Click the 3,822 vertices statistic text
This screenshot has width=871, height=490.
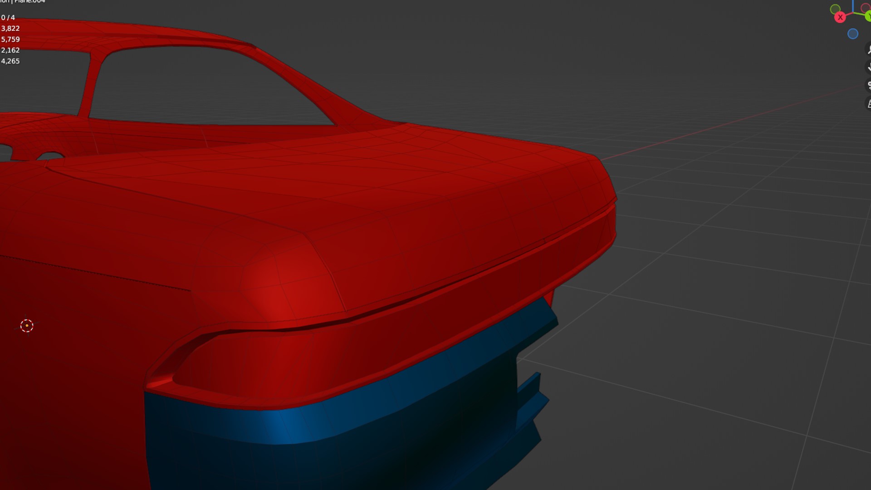[10, 29]
